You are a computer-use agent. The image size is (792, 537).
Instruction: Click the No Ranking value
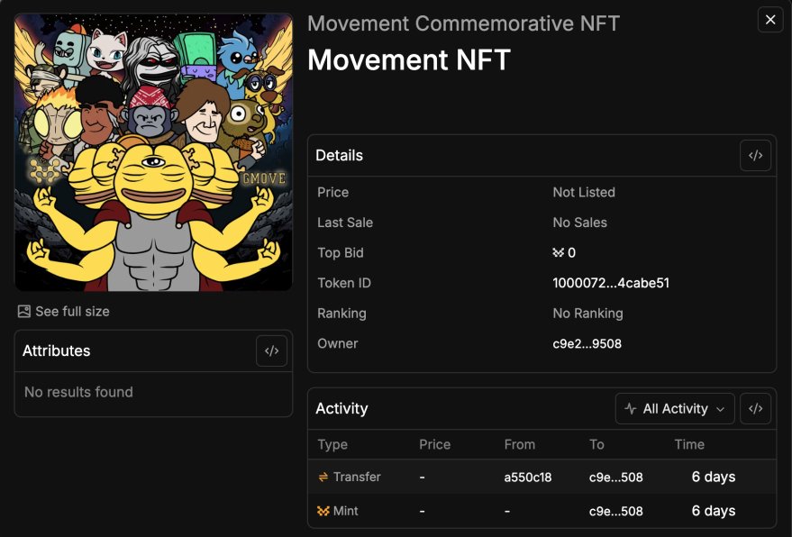(x=588, y=314)
